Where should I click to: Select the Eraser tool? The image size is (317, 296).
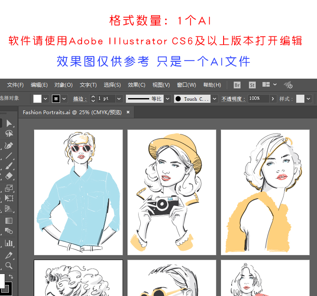[x=9, y=176]
